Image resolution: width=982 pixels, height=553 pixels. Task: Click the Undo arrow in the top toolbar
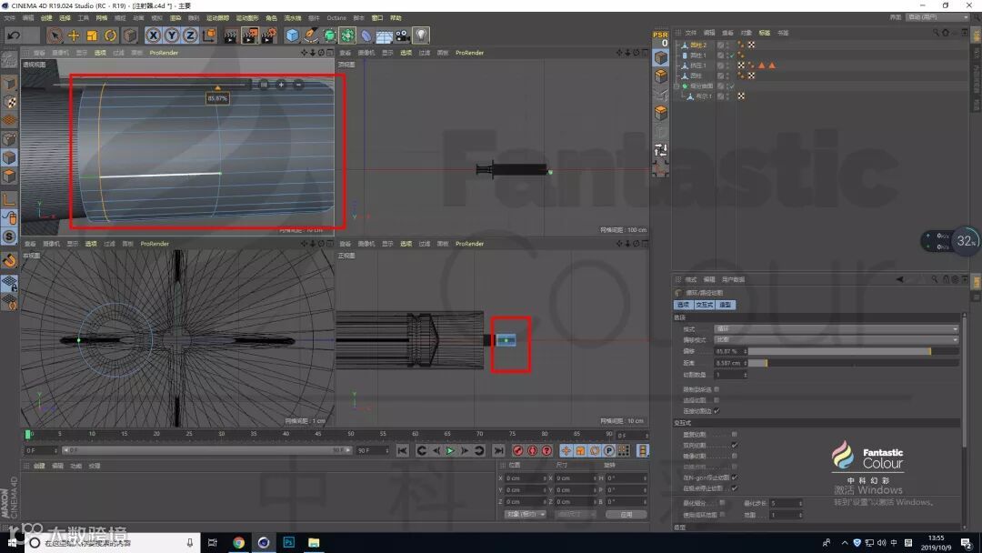(x=14, y=35)
